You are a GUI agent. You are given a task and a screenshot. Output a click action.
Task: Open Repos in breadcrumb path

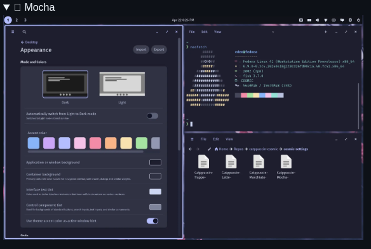tap(238, 149)
